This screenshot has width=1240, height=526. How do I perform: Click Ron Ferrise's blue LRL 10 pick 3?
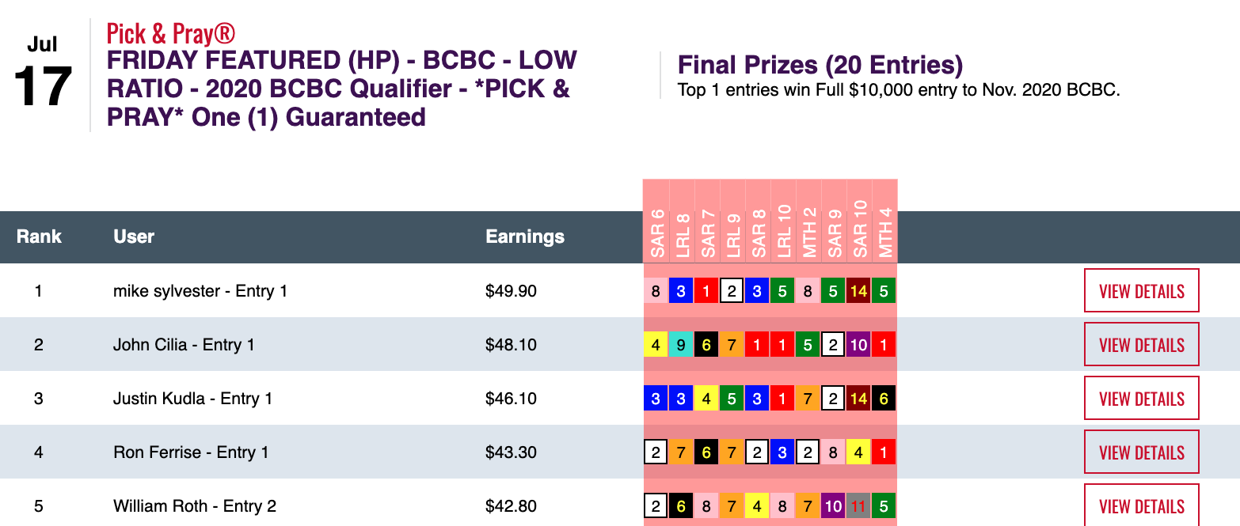782,452
